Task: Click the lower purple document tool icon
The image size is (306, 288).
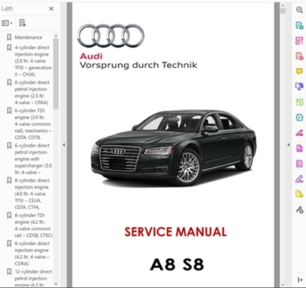Action: pyautogui.click(x=299, y=163)
